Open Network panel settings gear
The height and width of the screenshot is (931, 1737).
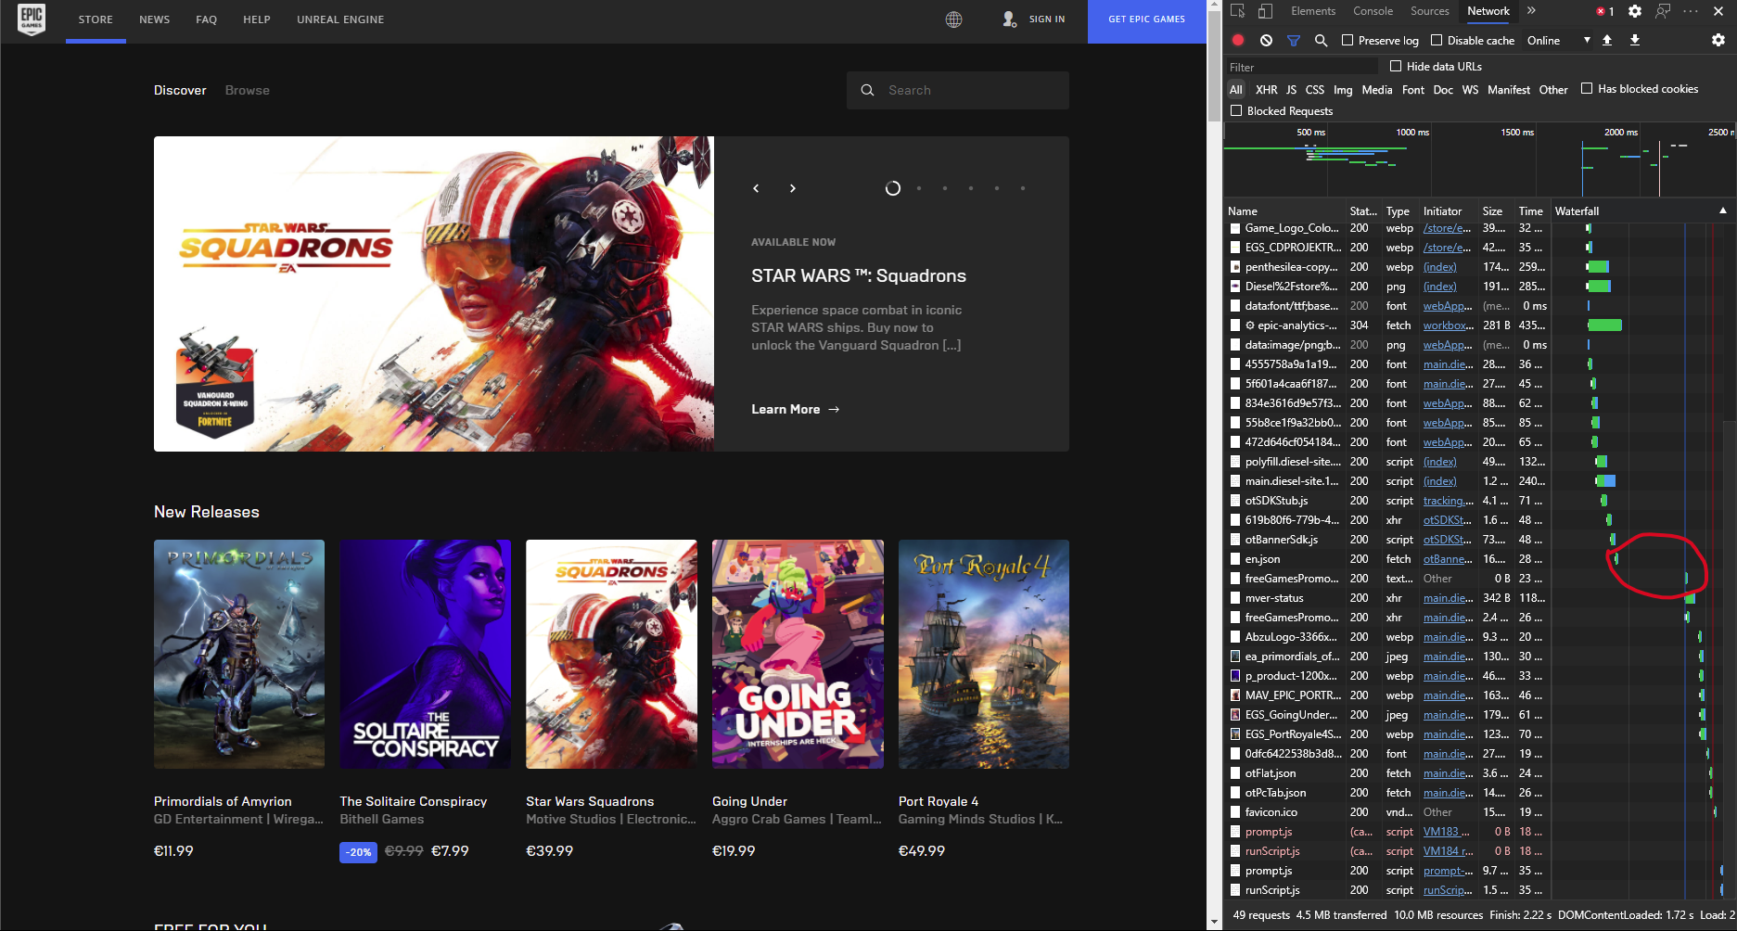tap(1718, 41)
